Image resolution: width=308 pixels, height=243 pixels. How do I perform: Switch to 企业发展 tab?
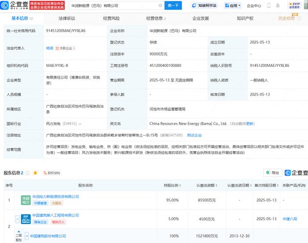point(200,18)
